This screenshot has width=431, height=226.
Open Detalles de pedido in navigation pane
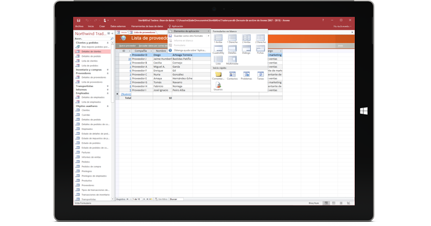point(91,56)
